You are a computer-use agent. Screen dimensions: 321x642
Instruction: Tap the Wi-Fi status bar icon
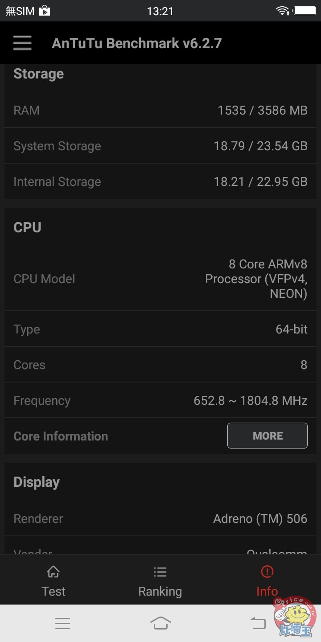pyautogui.click(x=283, y=11)
